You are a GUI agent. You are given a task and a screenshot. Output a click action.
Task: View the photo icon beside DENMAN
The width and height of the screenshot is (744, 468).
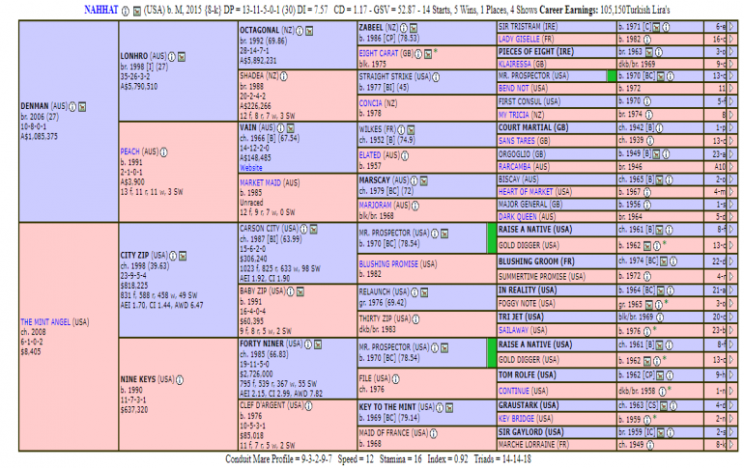(x=82, y=106)
